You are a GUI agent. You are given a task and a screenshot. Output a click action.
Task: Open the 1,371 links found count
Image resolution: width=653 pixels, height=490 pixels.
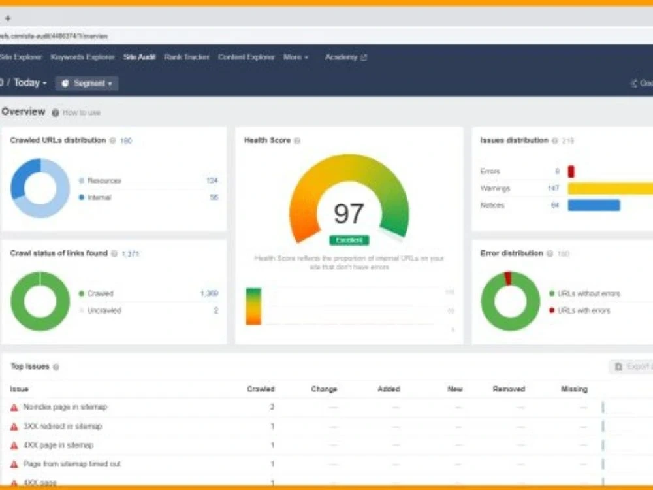click(131, 253)
